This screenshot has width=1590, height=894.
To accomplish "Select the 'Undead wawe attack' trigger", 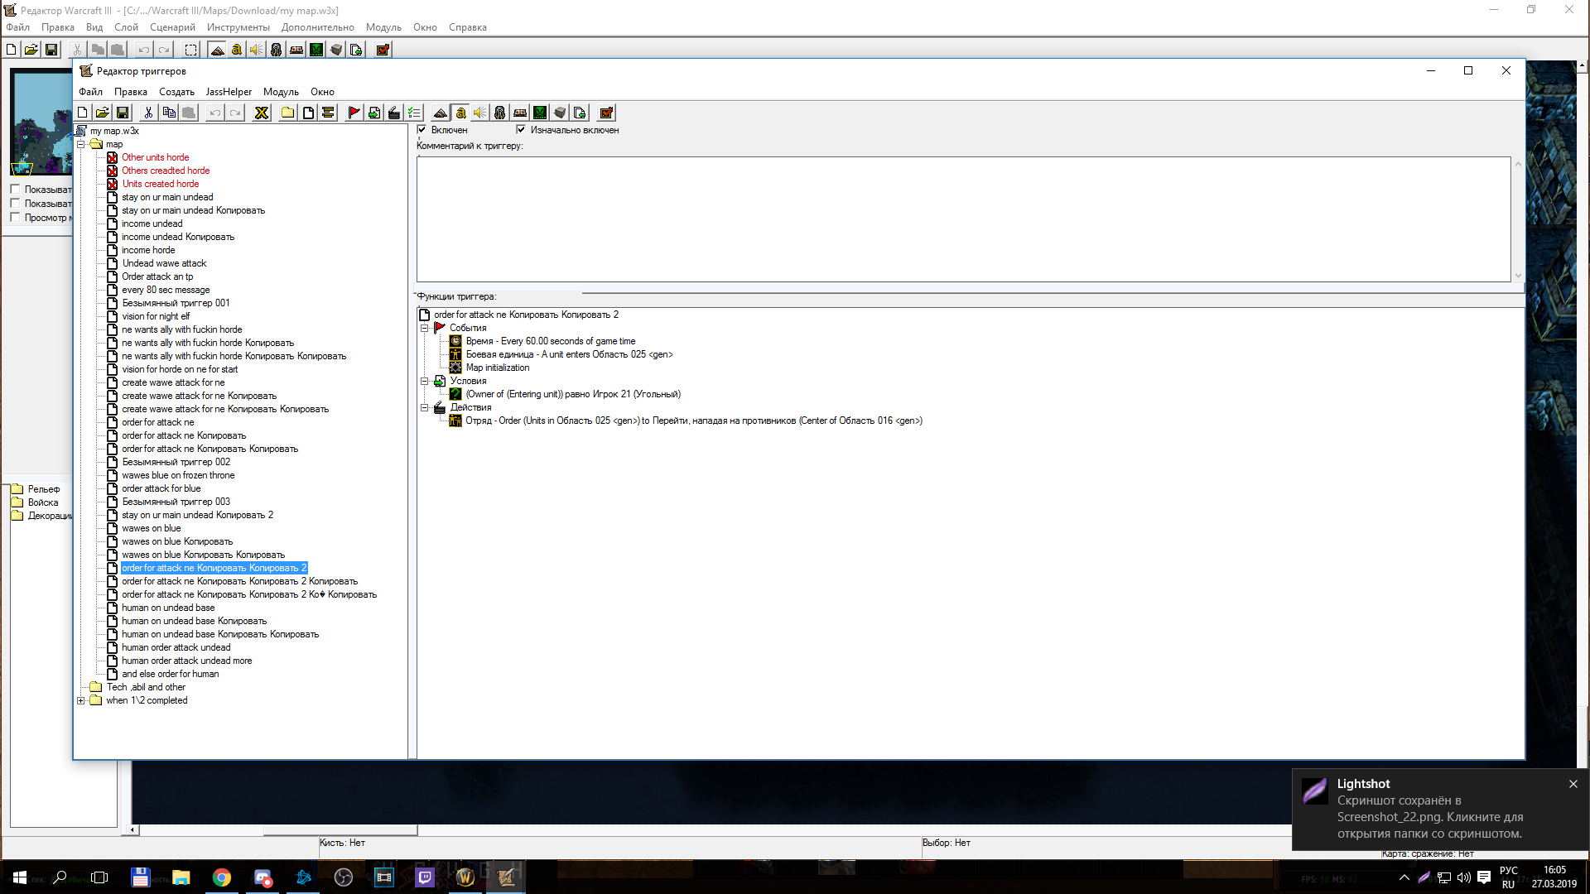I will [164, 263].
